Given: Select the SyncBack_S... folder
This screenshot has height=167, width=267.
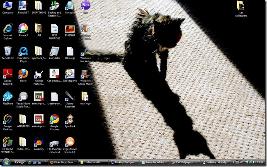Looking at the screenshot, I should (x=39, y=53).
